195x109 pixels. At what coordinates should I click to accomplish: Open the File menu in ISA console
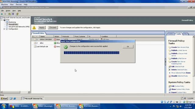pyautogui.click(x=2, y=11)
